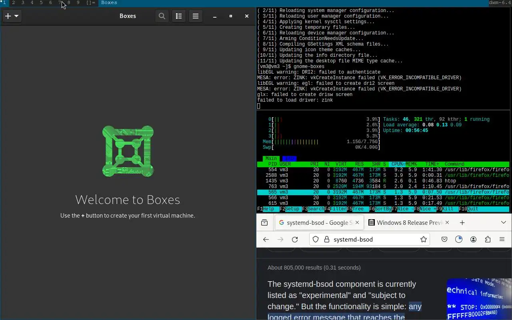This screenshot has height=320, width=512.
Task: Reload the current Firefox page
Action: tap(295, 239)
